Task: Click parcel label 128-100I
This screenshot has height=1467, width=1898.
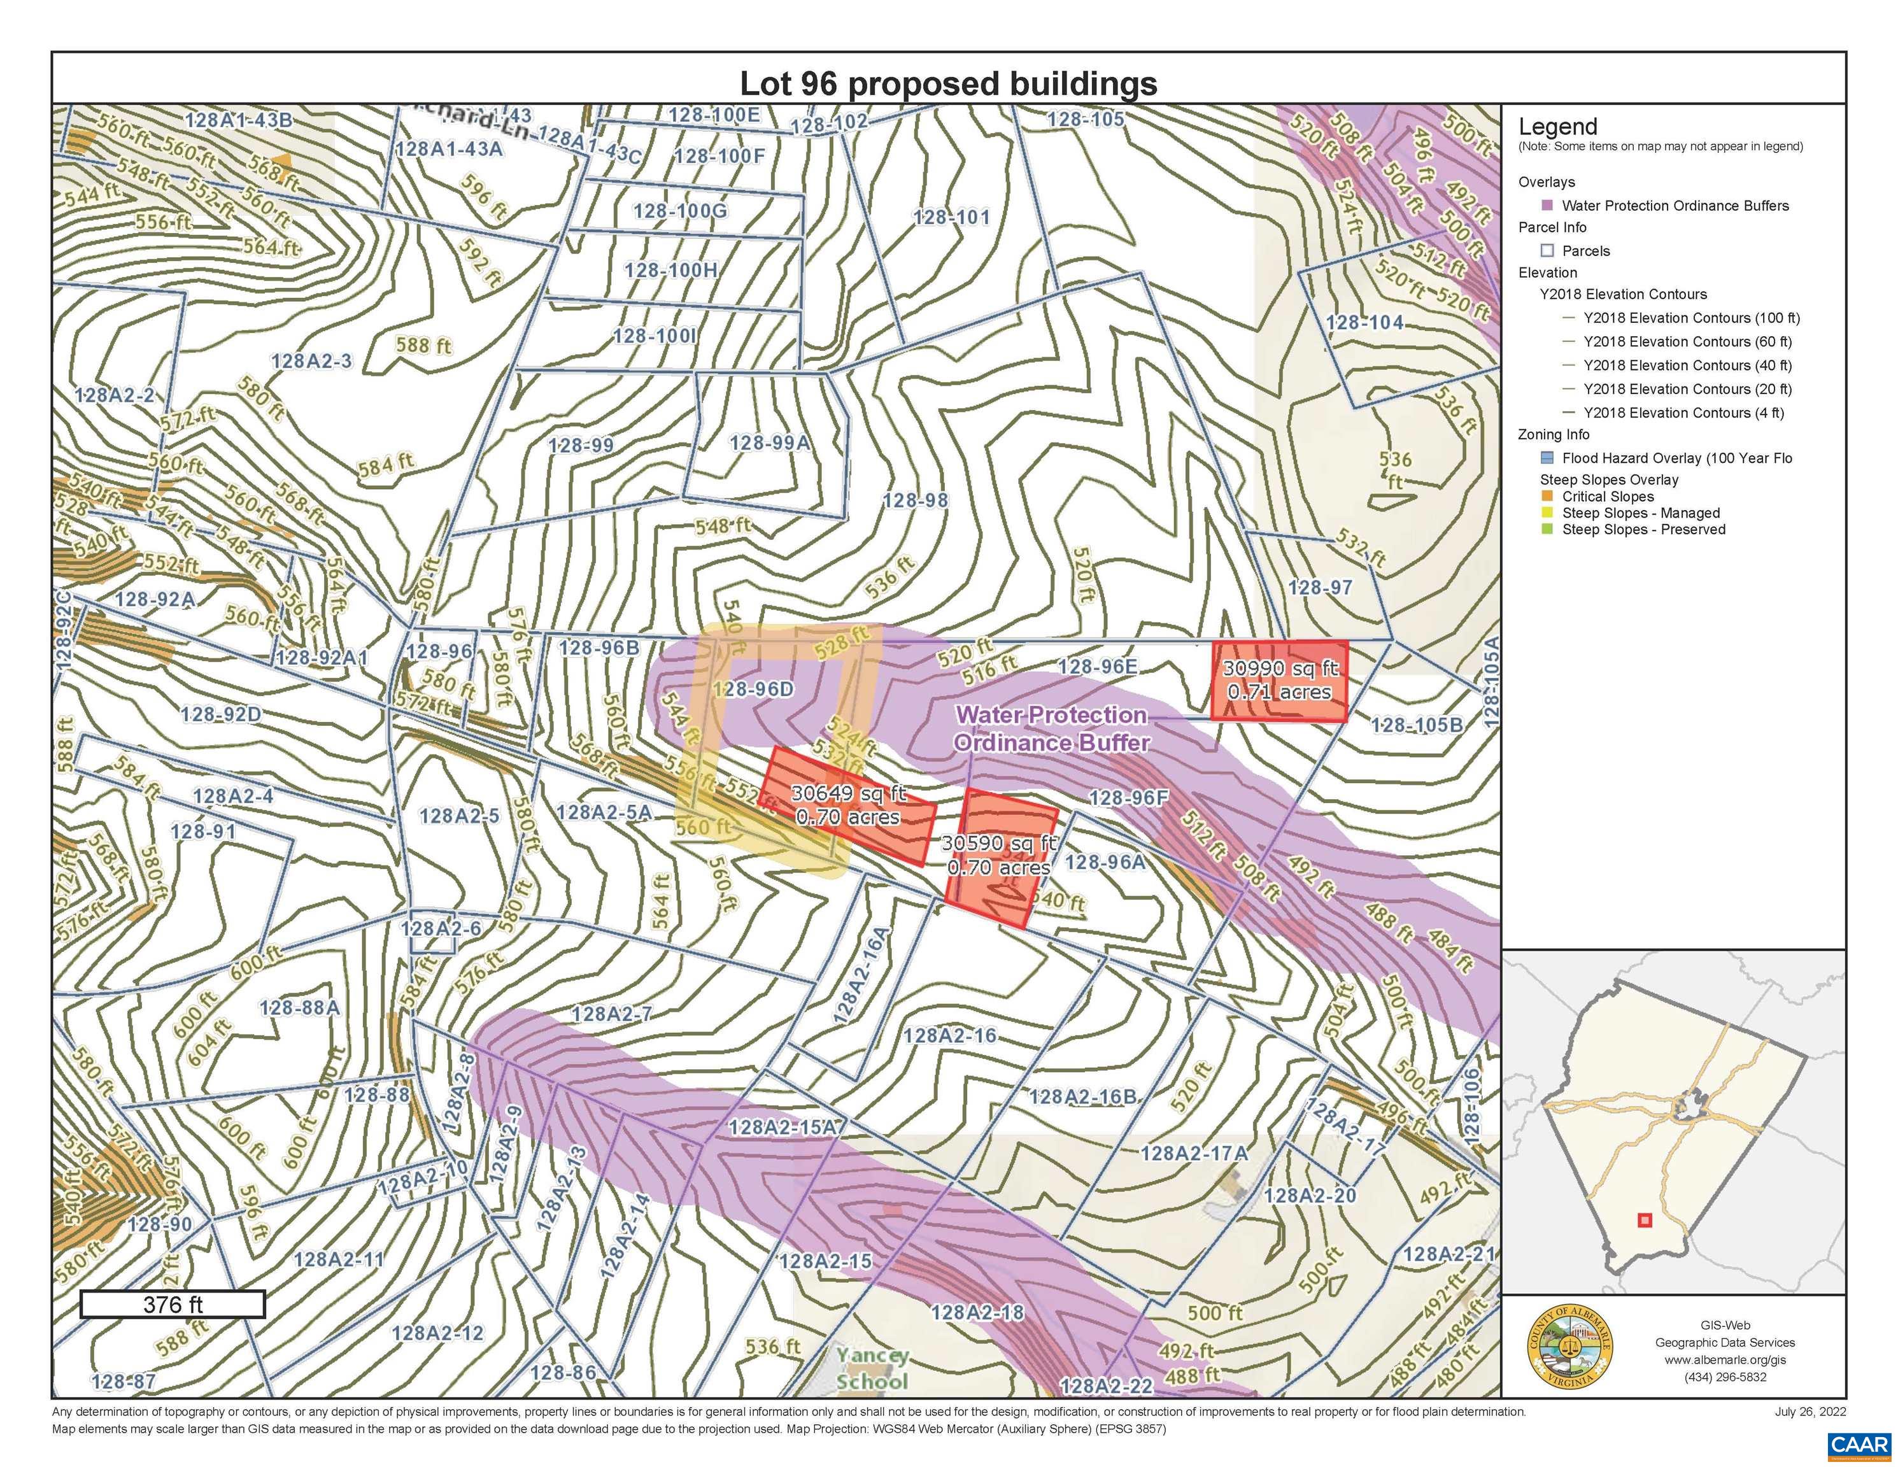Action: (655, 336)
